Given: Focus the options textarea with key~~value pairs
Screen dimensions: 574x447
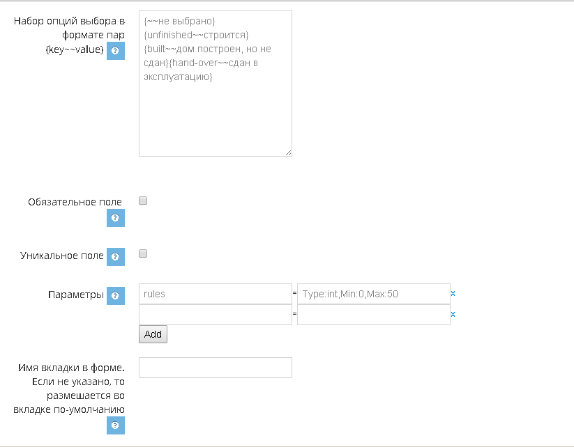Looking at the screenshot, I should (x=216, y=84).
